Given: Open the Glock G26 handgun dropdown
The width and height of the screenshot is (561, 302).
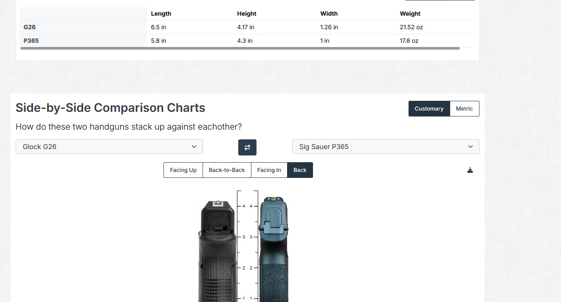Looking at the screenshot, I should pos(109,147).
